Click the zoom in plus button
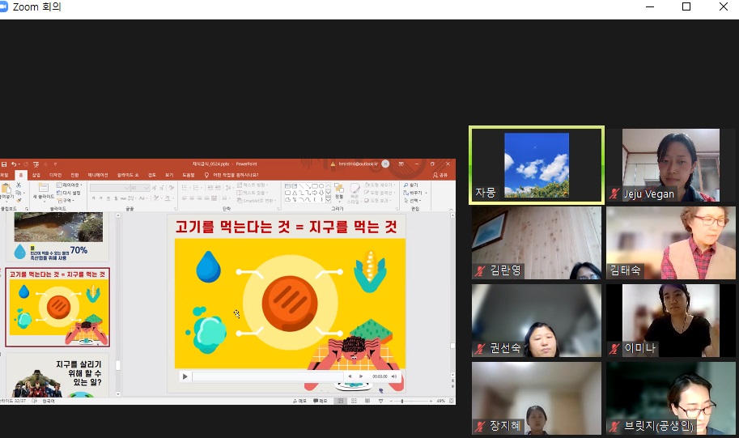This screenshot has height=438, width=739. [431, 401]
